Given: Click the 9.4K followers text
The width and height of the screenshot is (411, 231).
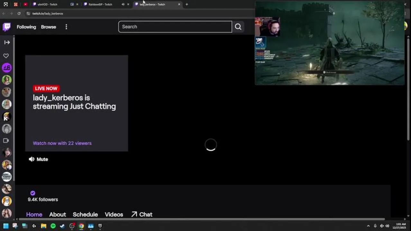Looking at the screenshot, I should point(43,200).
